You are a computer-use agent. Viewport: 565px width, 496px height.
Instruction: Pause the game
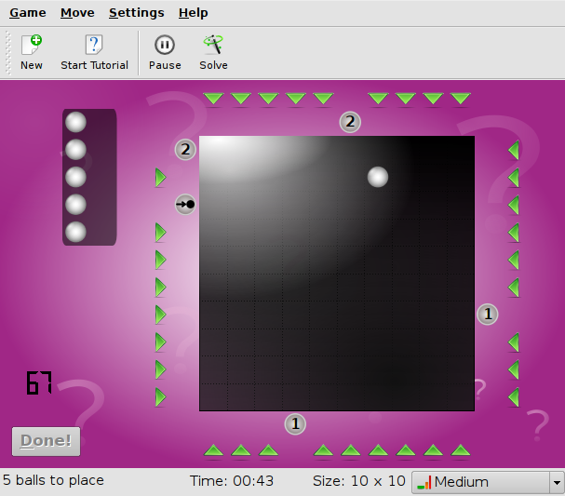(x=165, y=52)
